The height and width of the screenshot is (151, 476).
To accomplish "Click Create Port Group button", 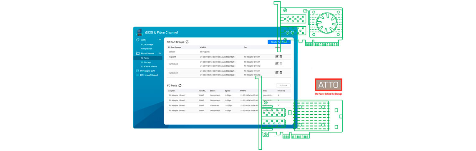I will (x=279, y=42).
